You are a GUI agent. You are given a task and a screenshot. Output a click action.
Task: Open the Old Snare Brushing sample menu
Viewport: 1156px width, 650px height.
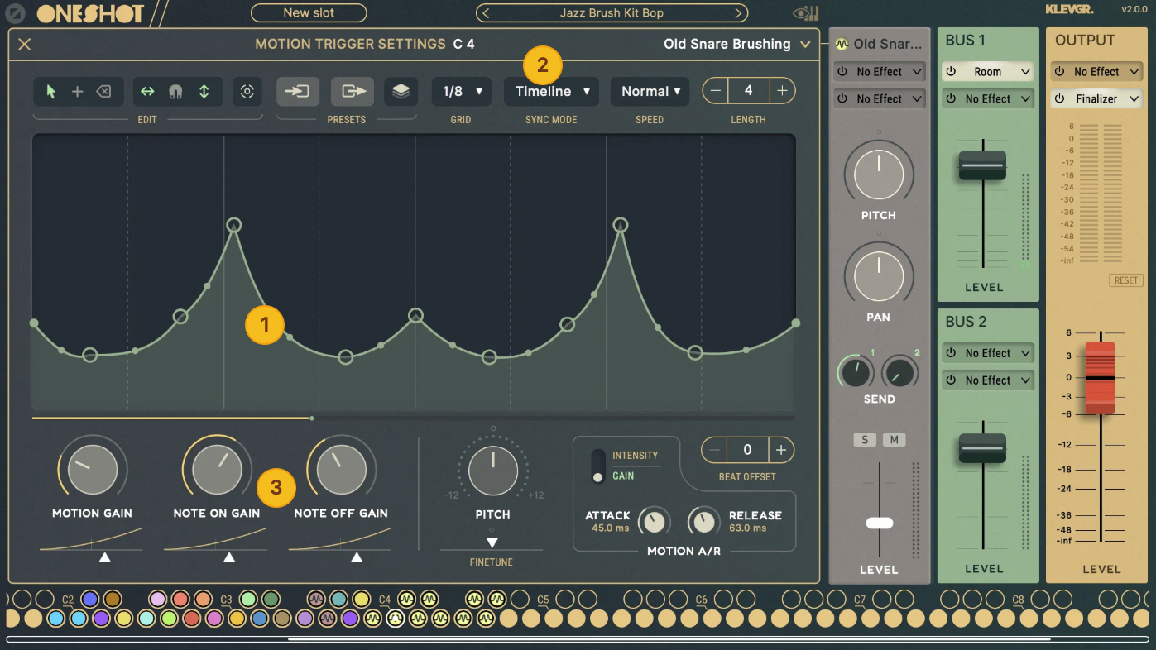pos(736,45)
